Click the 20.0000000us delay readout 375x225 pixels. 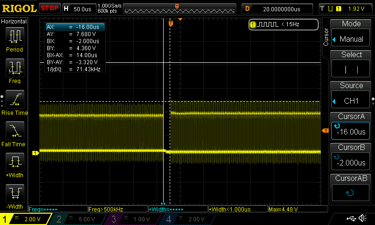(x=282, y=9)
